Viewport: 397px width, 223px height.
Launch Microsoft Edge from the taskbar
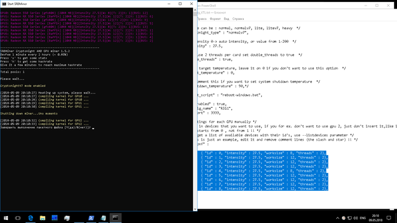click(x=30, y=217)
